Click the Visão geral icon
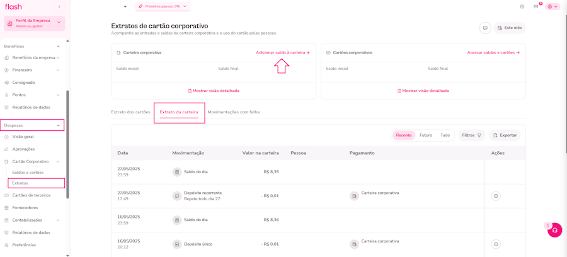 click(6, 137)
